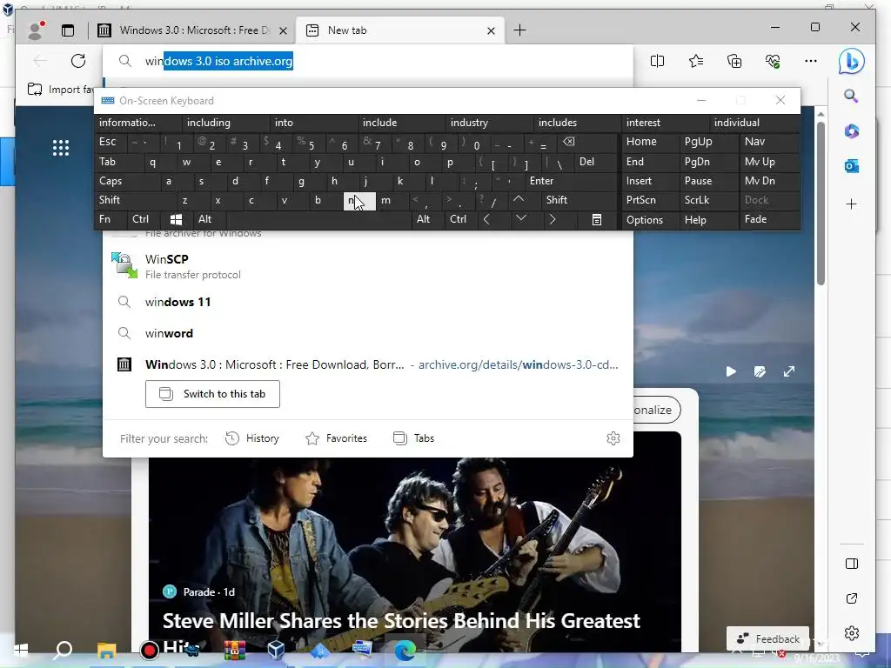Open the Collections toolbar icon
This screenshot has width=891, height=668.
pos(734,61)
